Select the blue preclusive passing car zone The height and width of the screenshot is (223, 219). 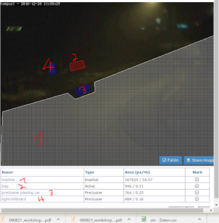coord(83,90)
